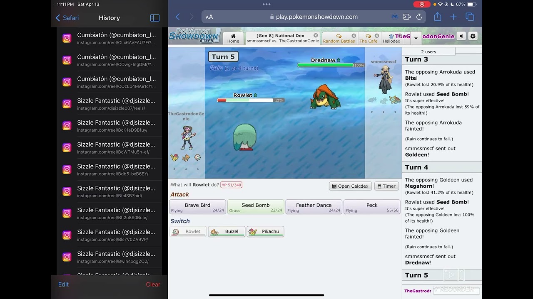The image size is (533, 299).
Task: Click the opposing Drednaw HP bar
Action: tap(326, 65)
